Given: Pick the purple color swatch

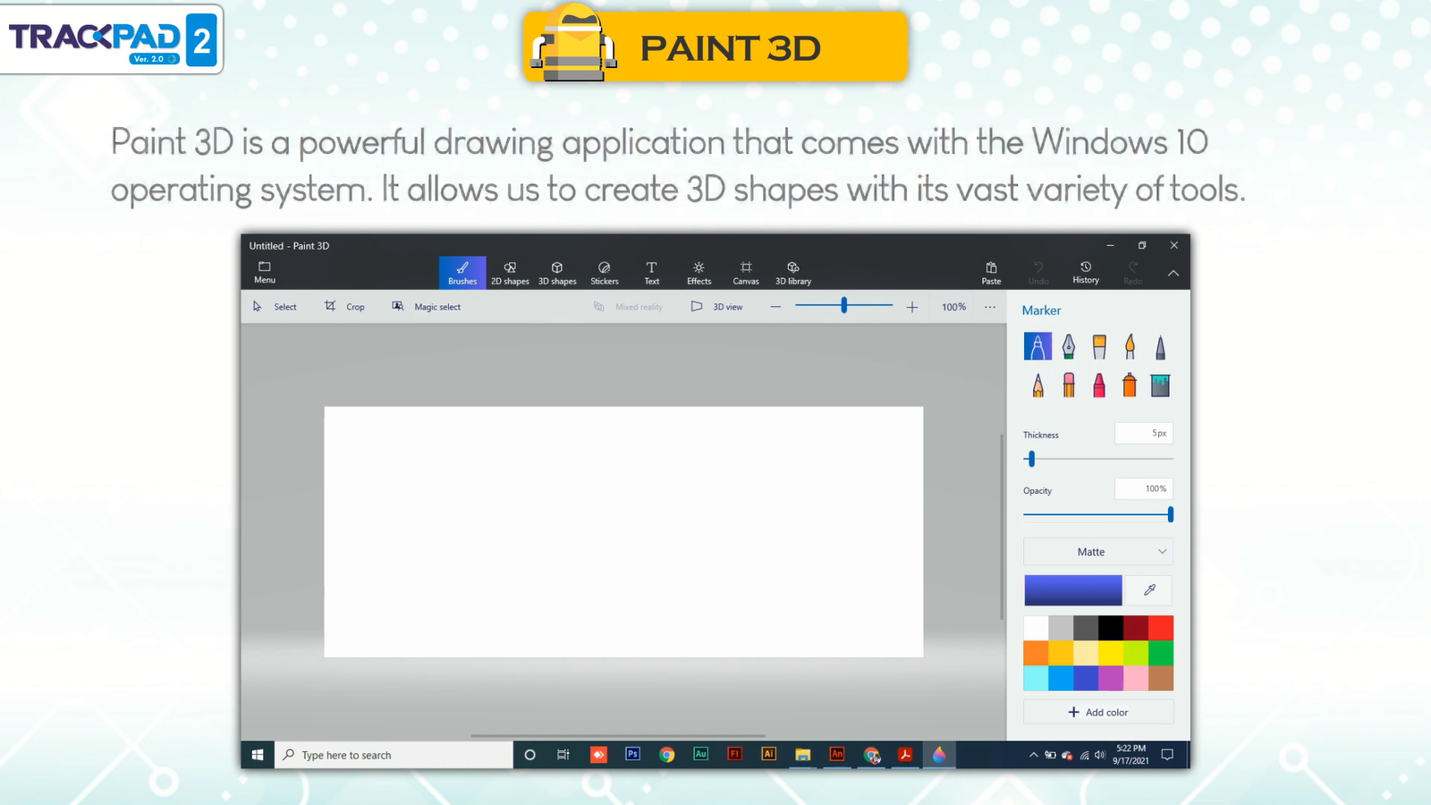Looking at the screenshot, I should (x=1111, y=678).
